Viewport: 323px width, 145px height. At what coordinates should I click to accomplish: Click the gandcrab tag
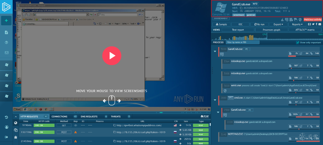251,15
